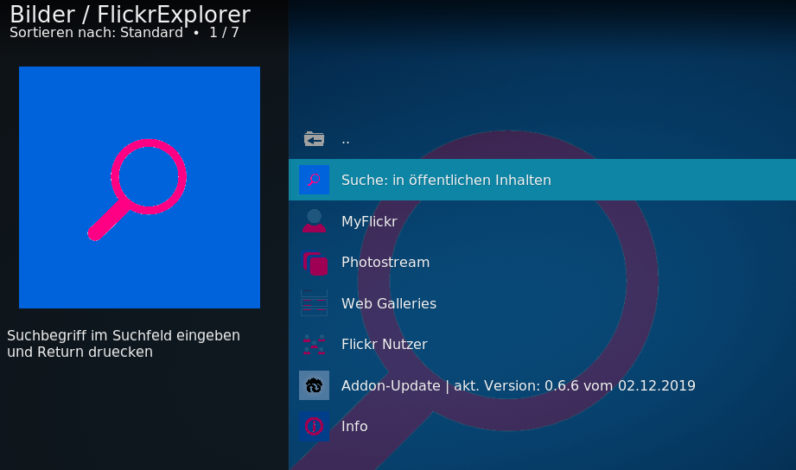Click the magnifier icon beside Suche
Screen dimensions: 796x470
click(x=315, y=180)
